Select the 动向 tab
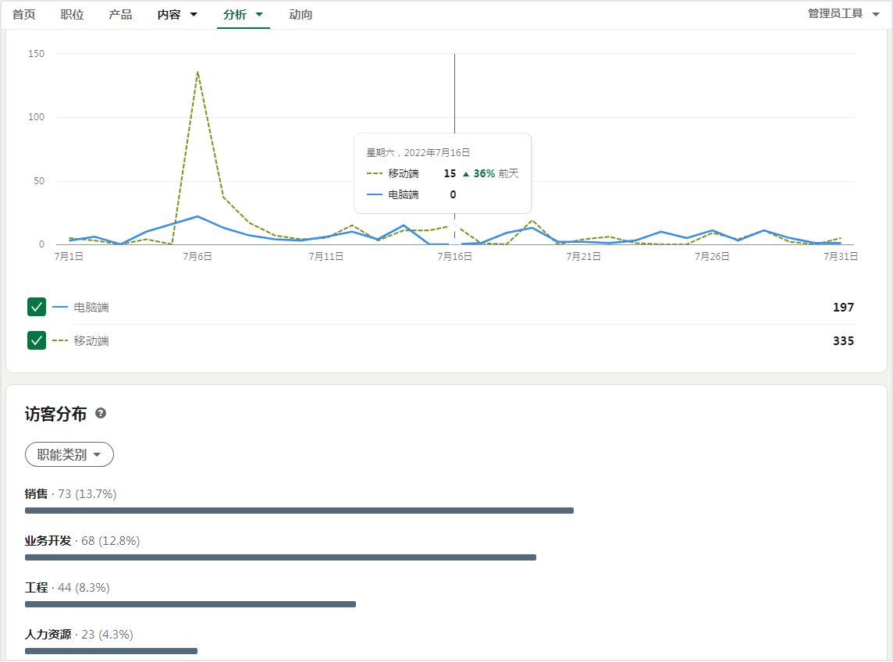The image size is (893, 662). pyautogui.click(x=301, y=14)
